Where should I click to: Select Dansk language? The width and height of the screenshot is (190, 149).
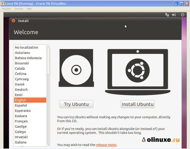click(x=30, y=84)
